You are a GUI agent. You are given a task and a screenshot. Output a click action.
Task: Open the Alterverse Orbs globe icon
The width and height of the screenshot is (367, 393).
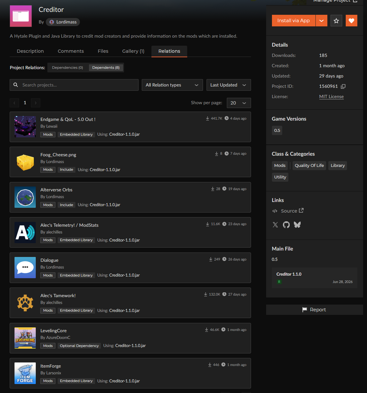click(25, 197)
